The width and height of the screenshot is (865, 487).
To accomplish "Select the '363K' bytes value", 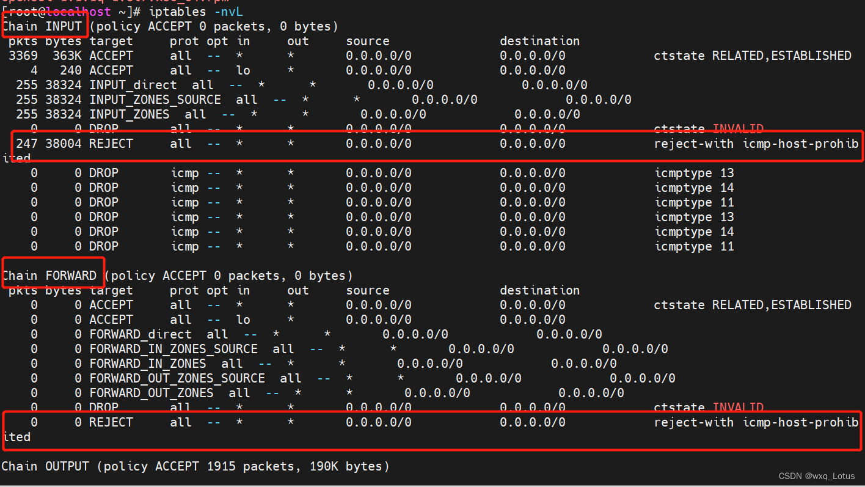I will (67, 56).
